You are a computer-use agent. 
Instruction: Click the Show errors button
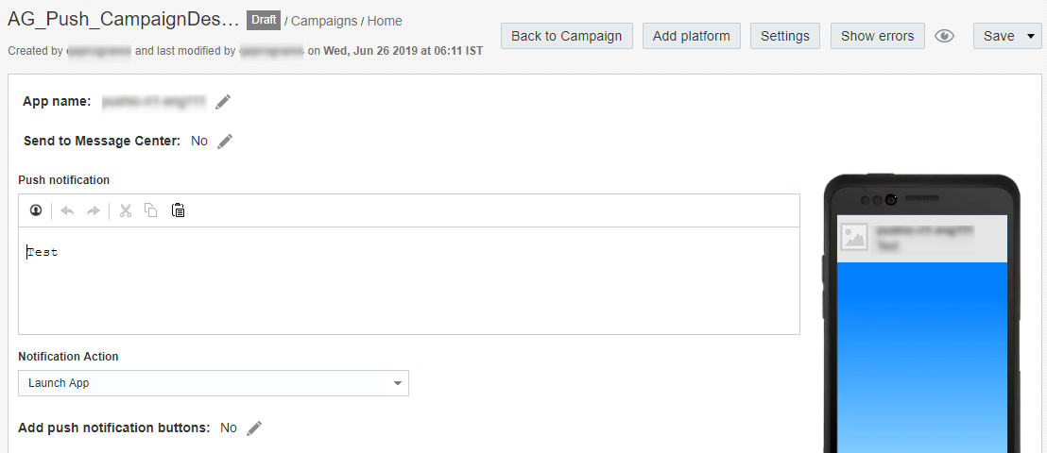877,36
